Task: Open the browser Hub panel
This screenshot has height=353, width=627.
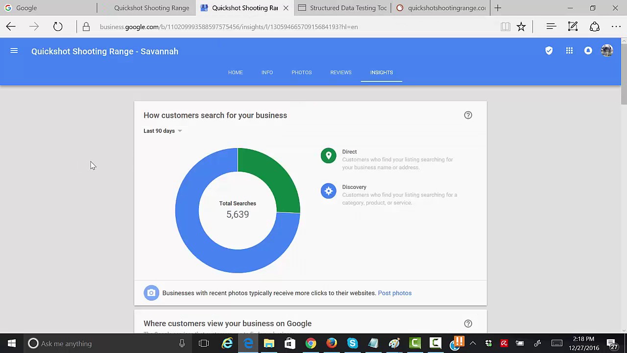Action: point(551,27)
